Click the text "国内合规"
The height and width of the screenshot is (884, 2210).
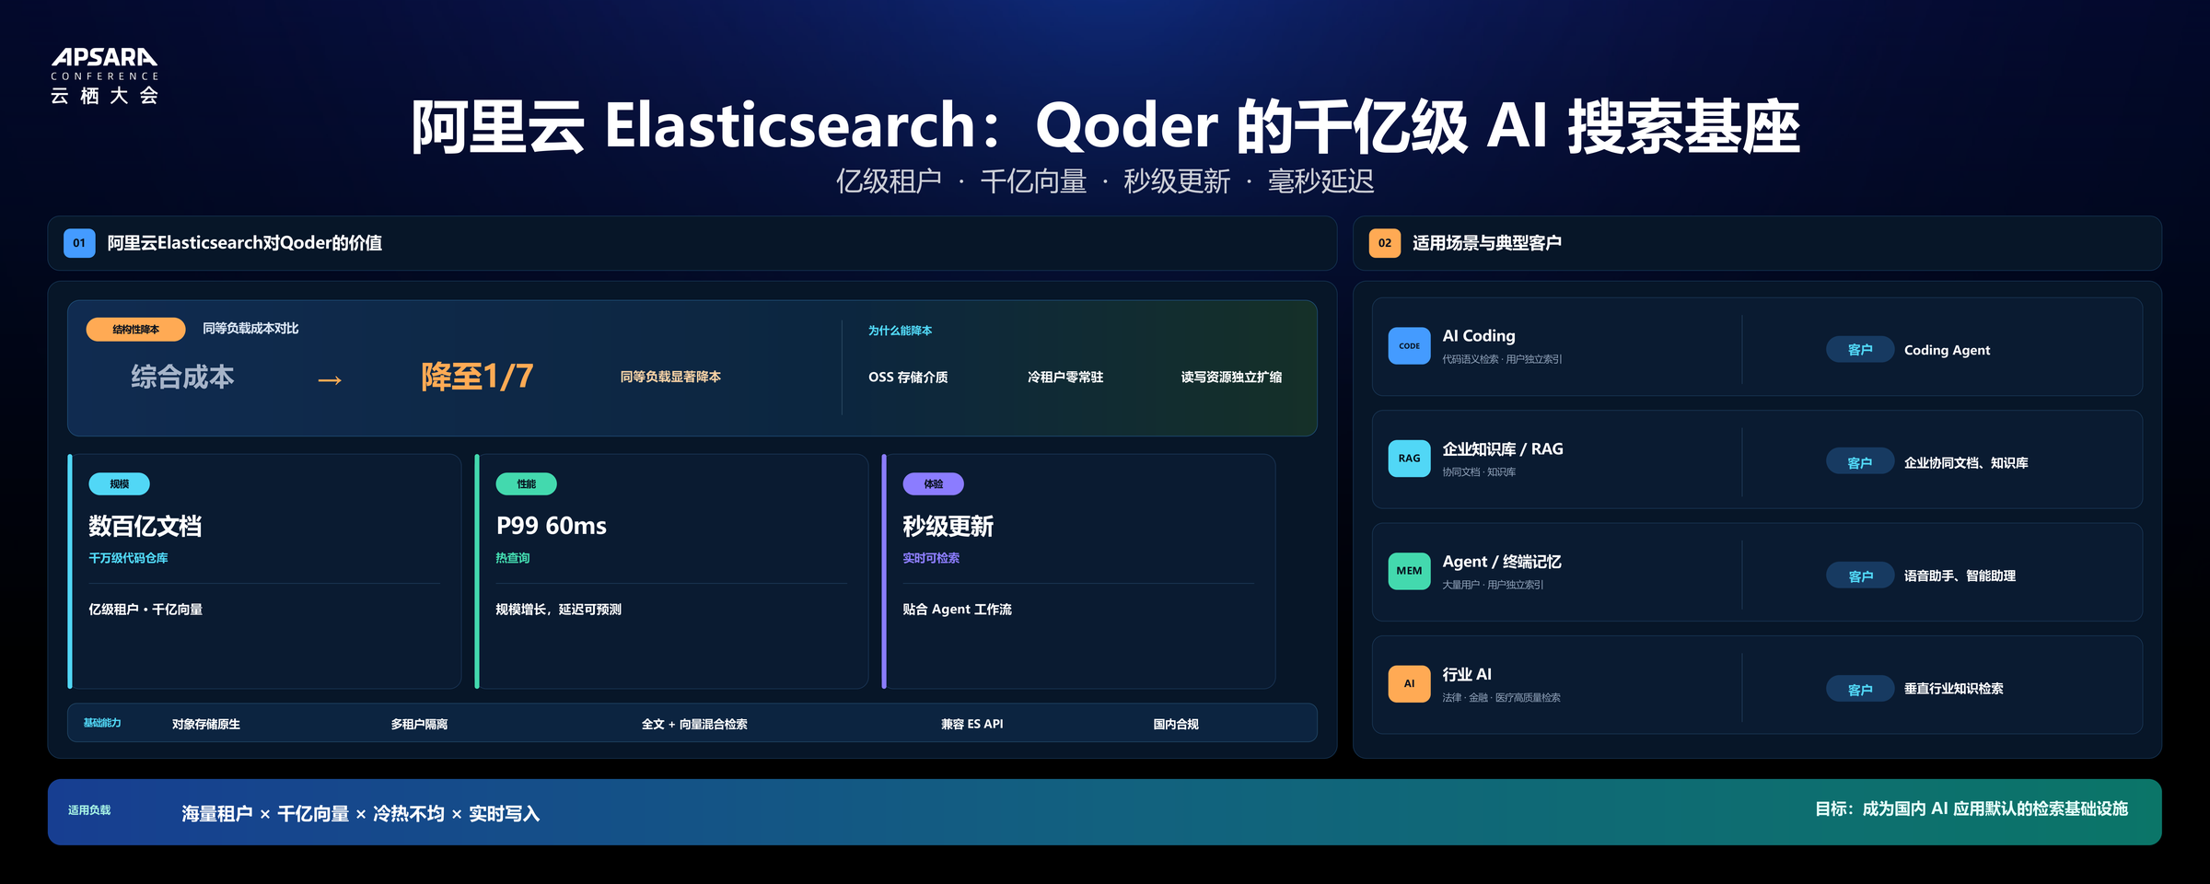1176,725
